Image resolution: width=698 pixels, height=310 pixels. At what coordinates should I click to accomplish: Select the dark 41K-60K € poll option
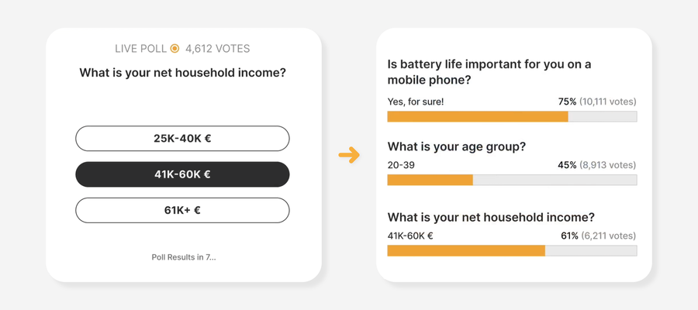pyautogui.click(x=182, y=174)
